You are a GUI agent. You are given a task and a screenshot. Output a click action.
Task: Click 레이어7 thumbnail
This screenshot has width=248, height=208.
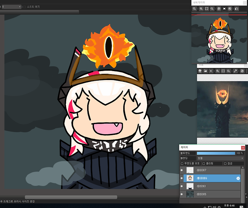(x=190, y=170)
